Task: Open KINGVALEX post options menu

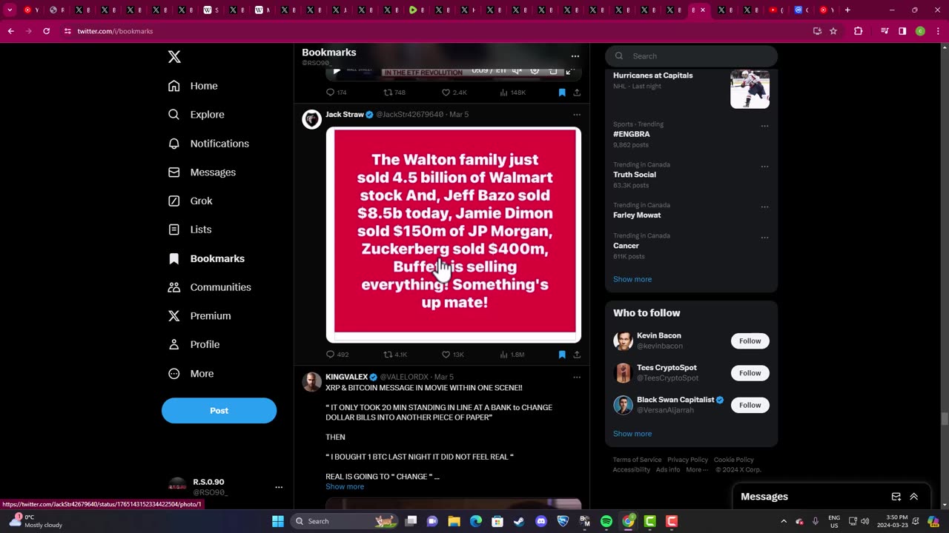Action: [x=577, y=378]
